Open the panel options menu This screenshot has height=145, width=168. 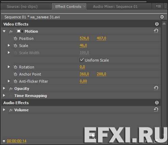[x=158, y=6]
